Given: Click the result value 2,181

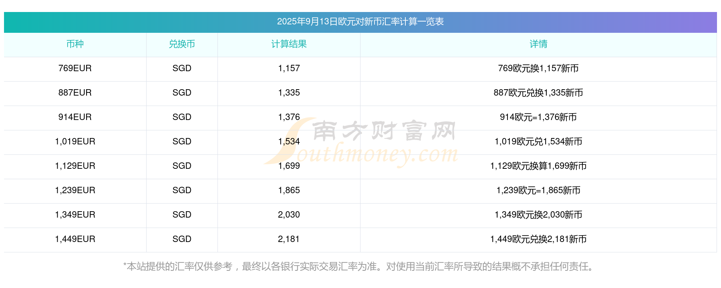Looking at the screenshot, I should coord(289,239).
